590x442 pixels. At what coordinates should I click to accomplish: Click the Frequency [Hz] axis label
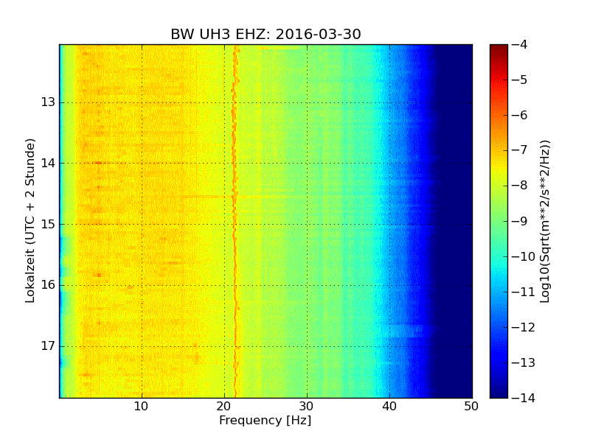click(x=265, y=420)
